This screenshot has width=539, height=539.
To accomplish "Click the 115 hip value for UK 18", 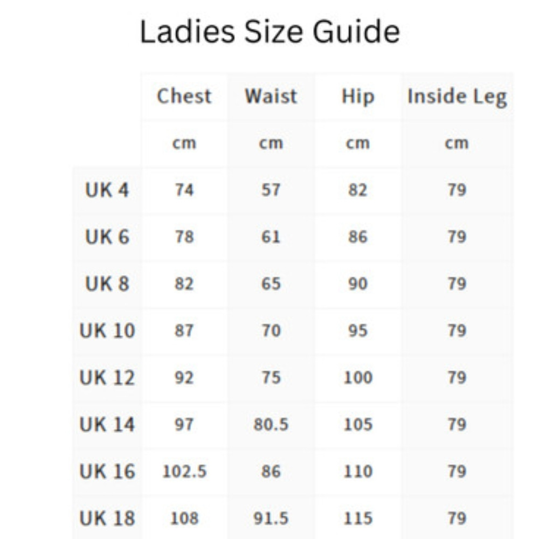I will [x=358, y=519].
